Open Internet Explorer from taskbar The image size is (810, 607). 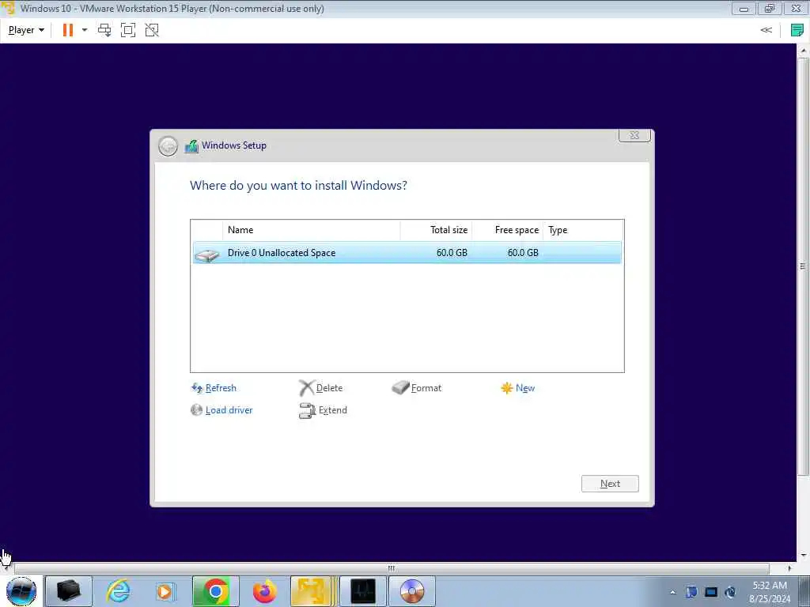(119, 591)
